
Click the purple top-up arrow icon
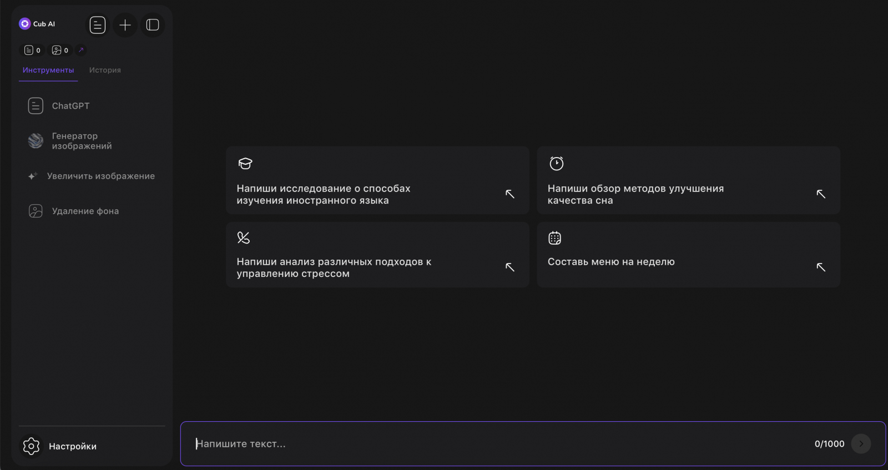(81, 50)
